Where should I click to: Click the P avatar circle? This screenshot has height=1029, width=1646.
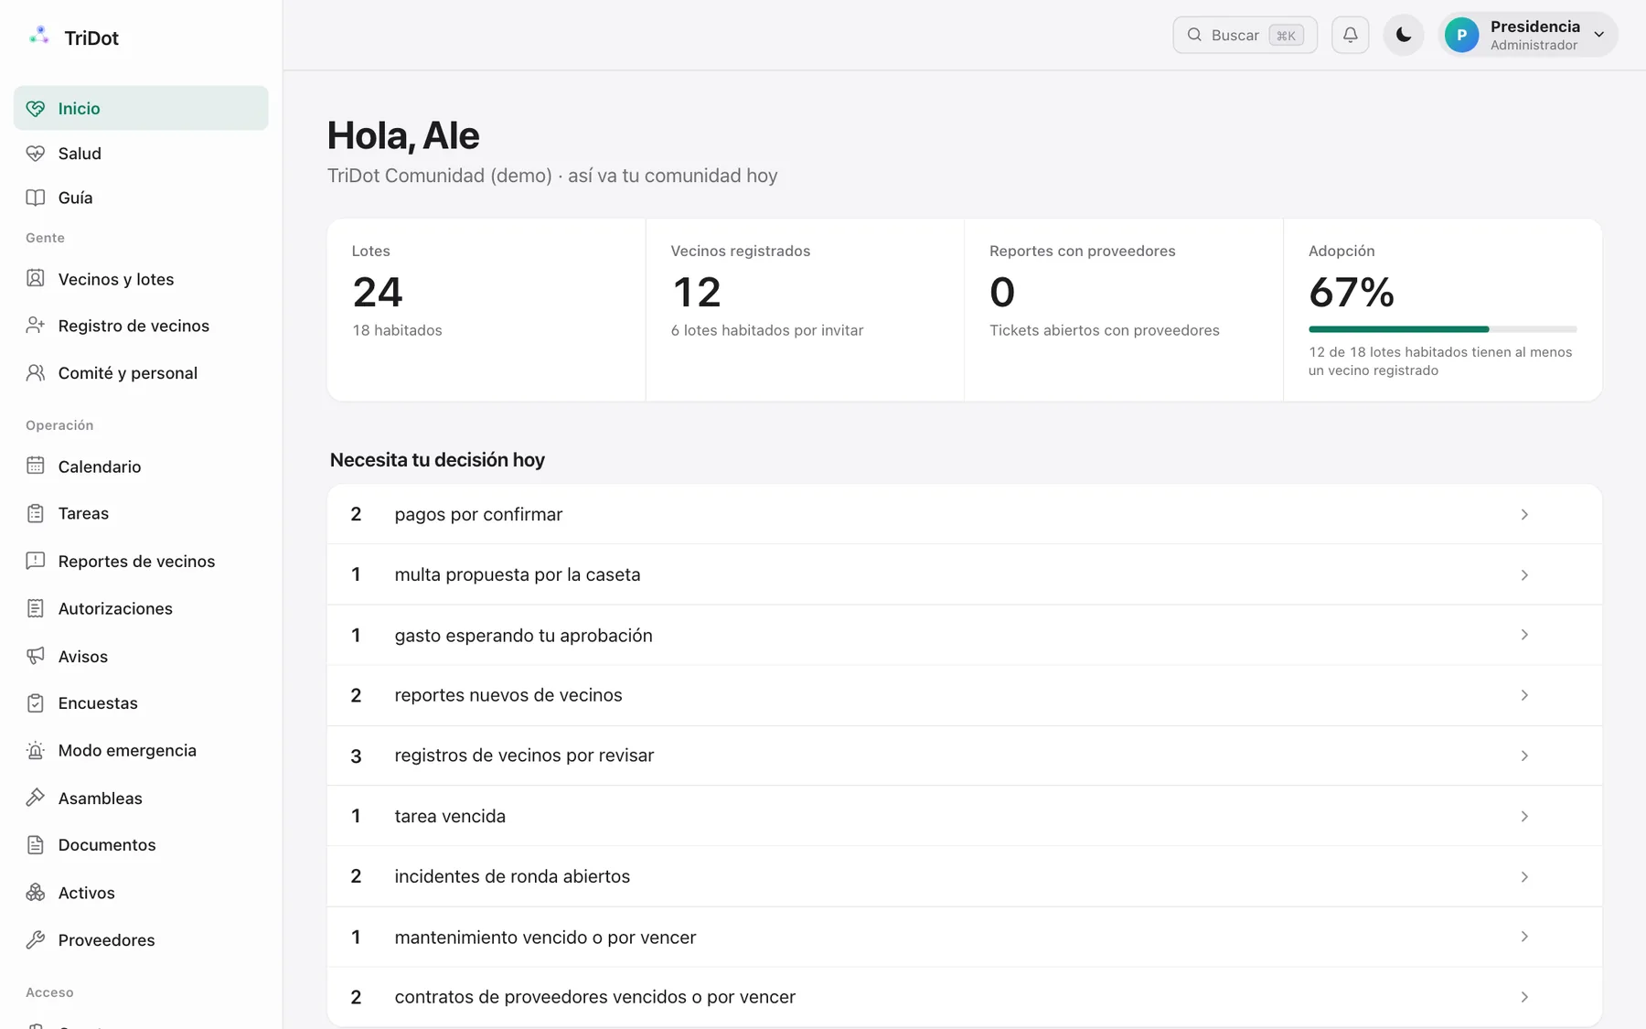1461,35
